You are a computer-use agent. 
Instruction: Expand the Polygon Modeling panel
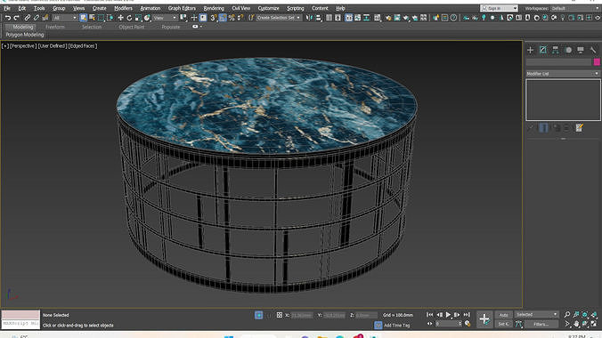click(25, 35)
